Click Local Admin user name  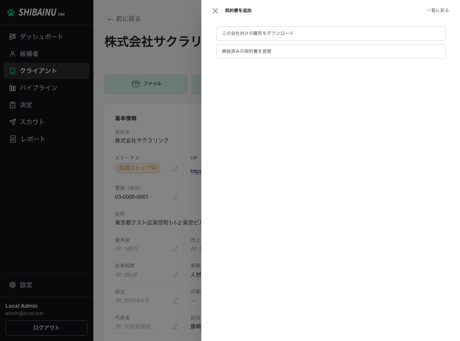pyautogui.click(x=22, y=306)
